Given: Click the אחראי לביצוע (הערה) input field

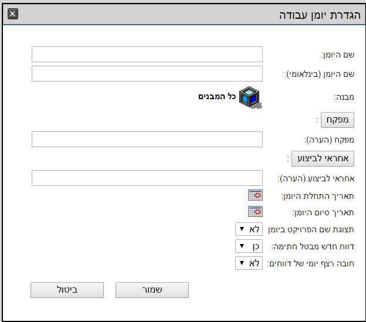Looking at the screenshot, I should [x=147, y=178].
